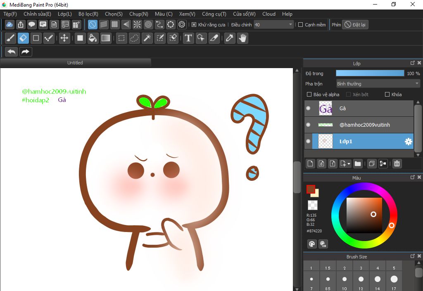Select the Brush tool
The height and width of the screenshot is (291, 423).
pyautogui.click(x=10, y=38)
